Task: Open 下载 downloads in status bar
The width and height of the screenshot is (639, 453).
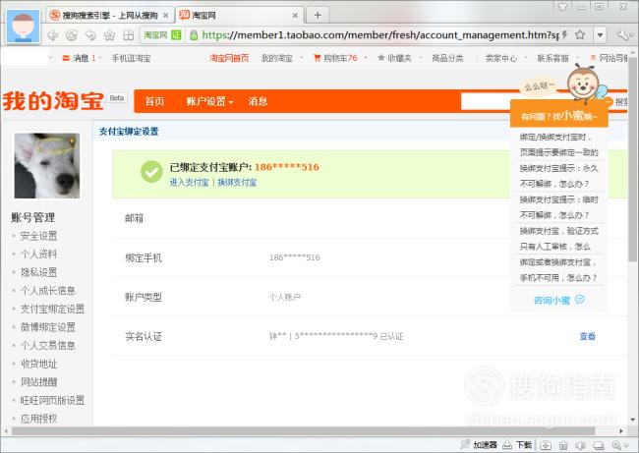Action: tap(517, 445)
